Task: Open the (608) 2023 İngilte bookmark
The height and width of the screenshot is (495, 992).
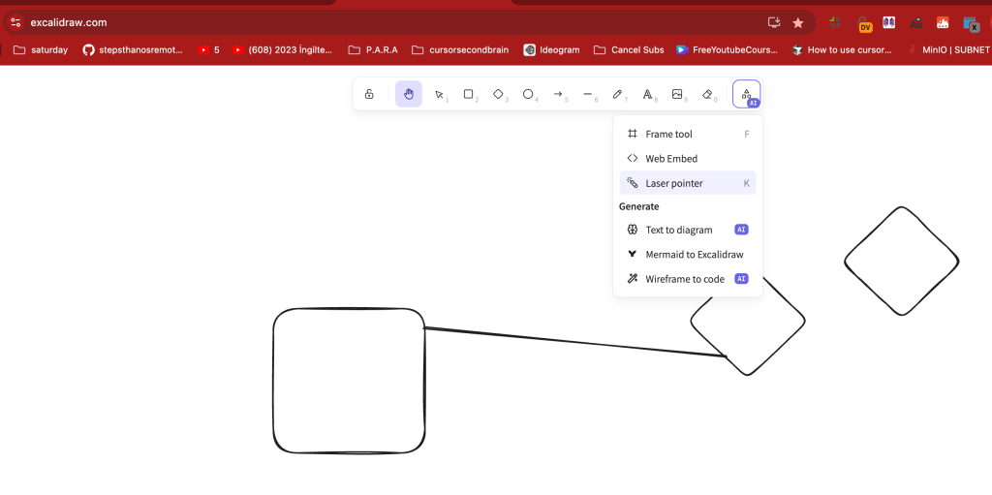Action: pos(282,50)
